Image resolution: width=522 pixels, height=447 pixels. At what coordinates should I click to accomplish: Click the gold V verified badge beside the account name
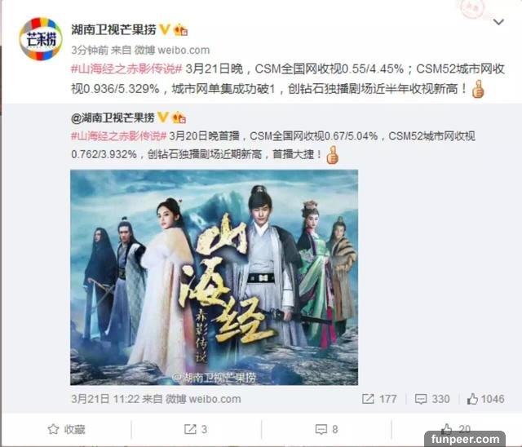[165, 29]
